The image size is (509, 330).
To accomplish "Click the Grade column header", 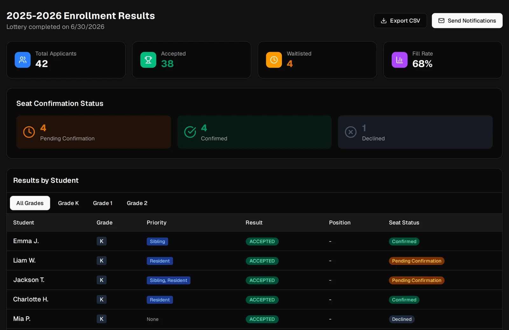I will [104, 222].
